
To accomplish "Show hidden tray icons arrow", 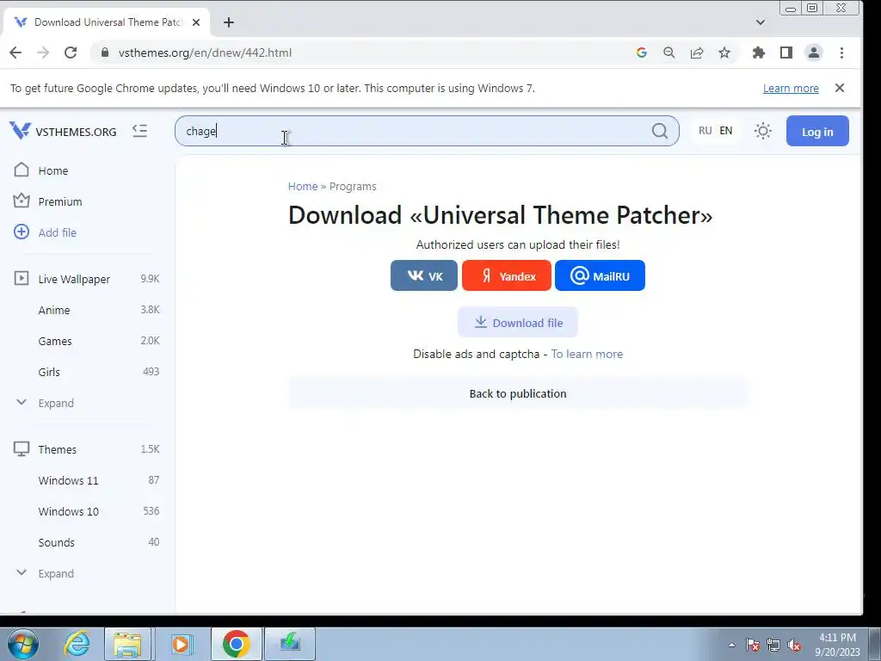I will [x=731, y=645].
